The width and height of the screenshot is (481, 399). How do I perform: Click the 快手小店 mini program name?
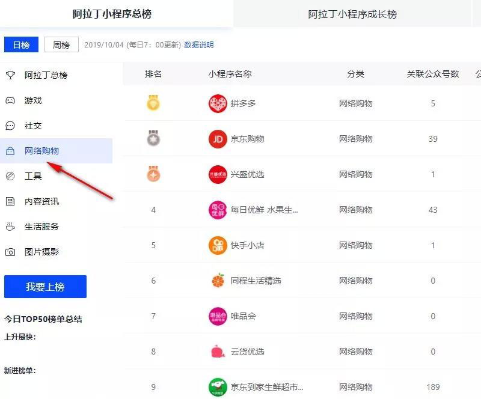(x=248, y=245)
